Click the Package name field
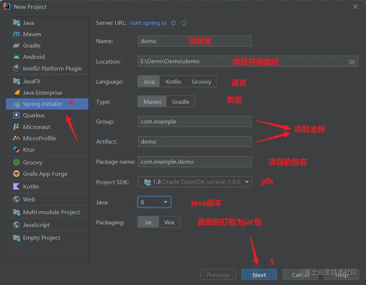Image resolution: width=366 pixels, height=285 pixels. (195, 161)
